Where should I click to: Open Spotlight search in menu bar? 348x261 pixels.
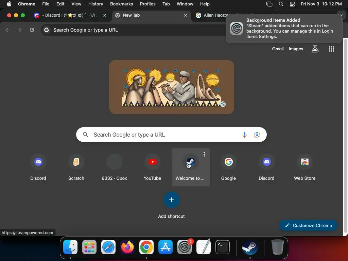tap(281, 4)
